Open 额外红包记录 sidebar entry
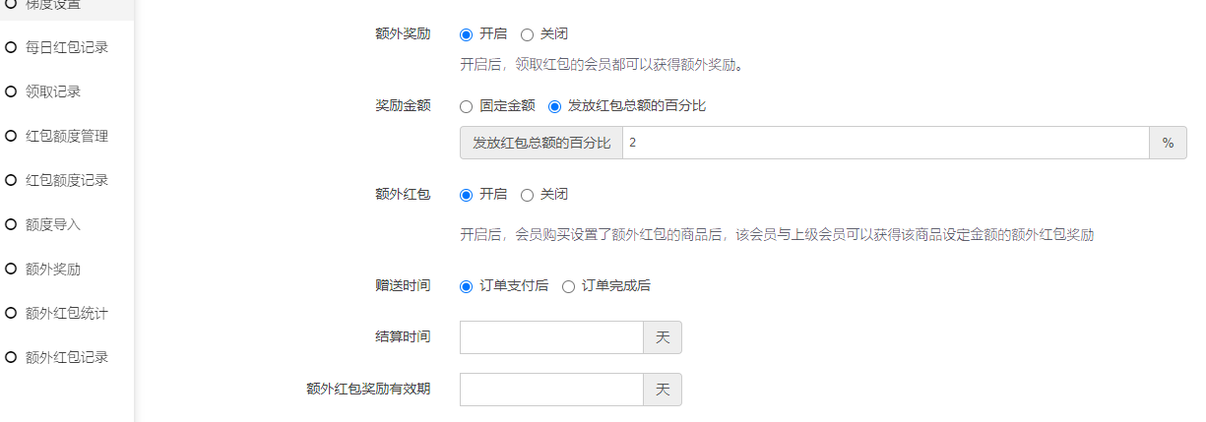The image size is (1206, 422). point(66,357)
